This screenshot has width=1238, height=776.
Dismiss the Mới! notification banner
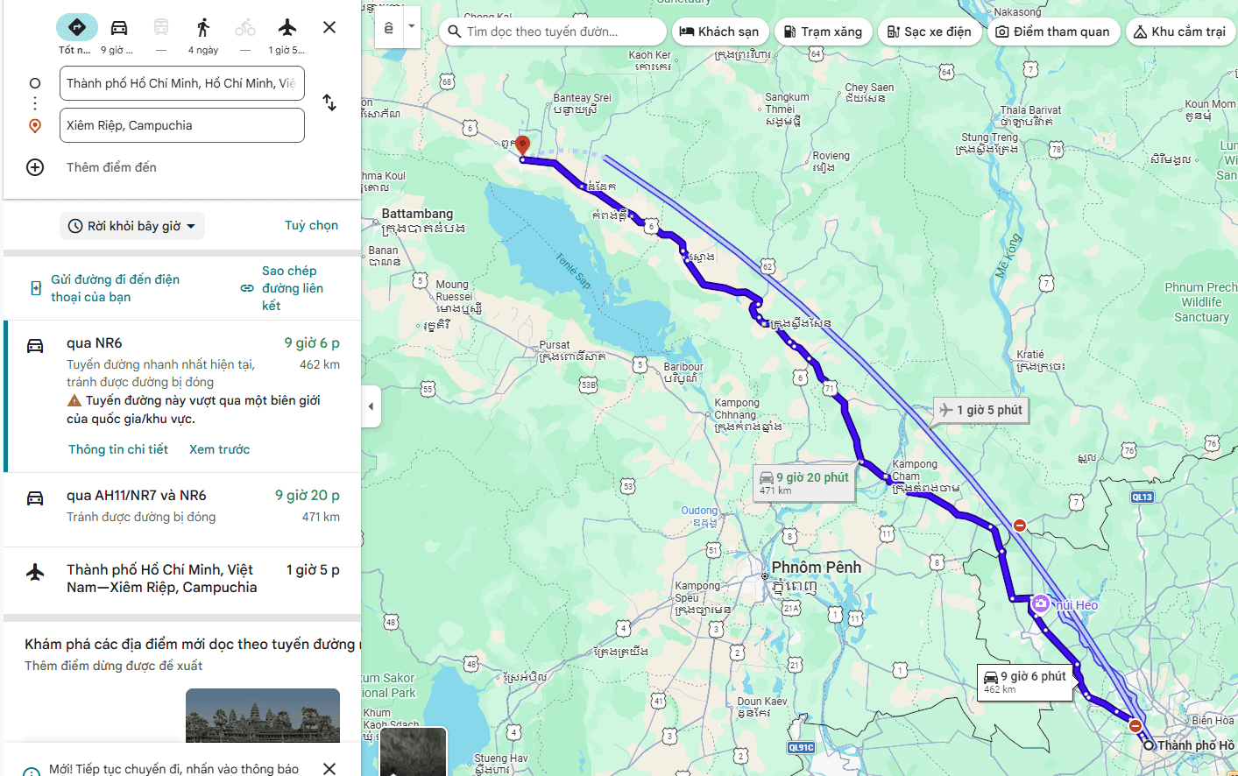329,768
